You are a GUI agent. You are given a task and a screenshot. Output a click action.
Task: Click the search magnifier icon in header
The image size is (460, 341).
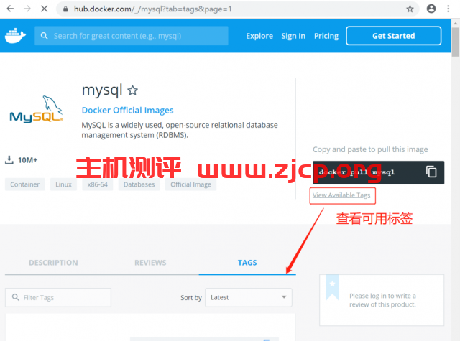(45, 36)
